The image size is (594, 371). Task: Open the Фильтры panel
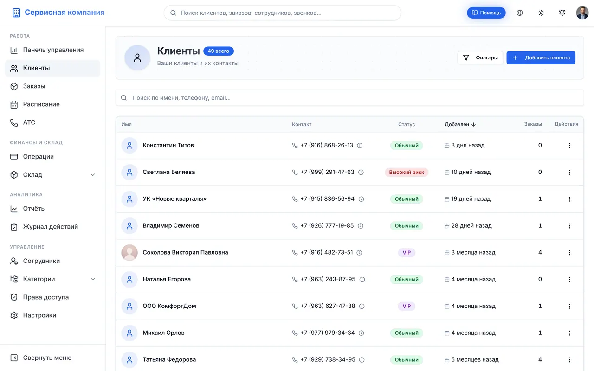[x=480, y=58]
